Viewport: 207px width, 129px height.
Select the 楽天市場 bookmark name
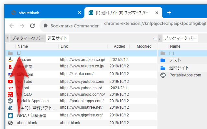(25, 67)
